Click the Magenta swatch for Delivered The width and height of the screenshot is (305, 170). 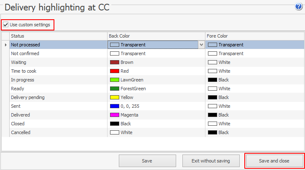pyautogui.click(x=115, y=115)
